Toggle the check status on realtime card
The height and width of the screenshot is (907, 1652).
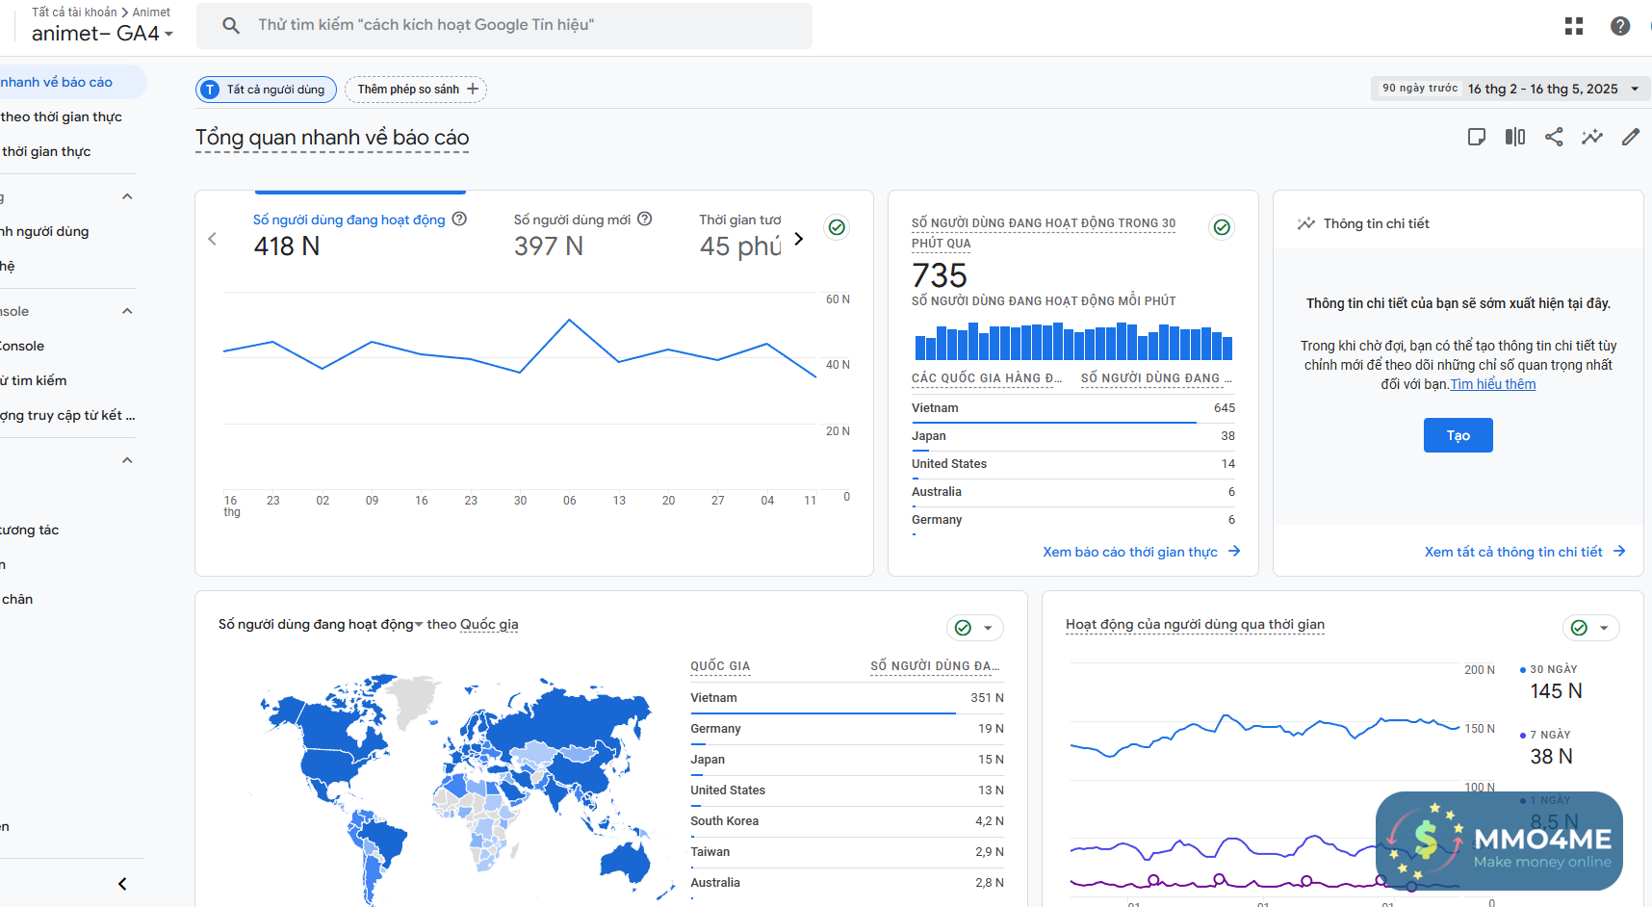[1222, 227]
